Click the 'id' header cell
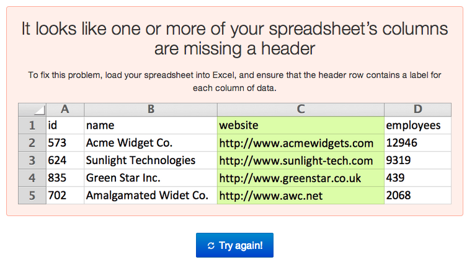Image resolution: width=472 pixels, height=265 pixels. [65, 125]
